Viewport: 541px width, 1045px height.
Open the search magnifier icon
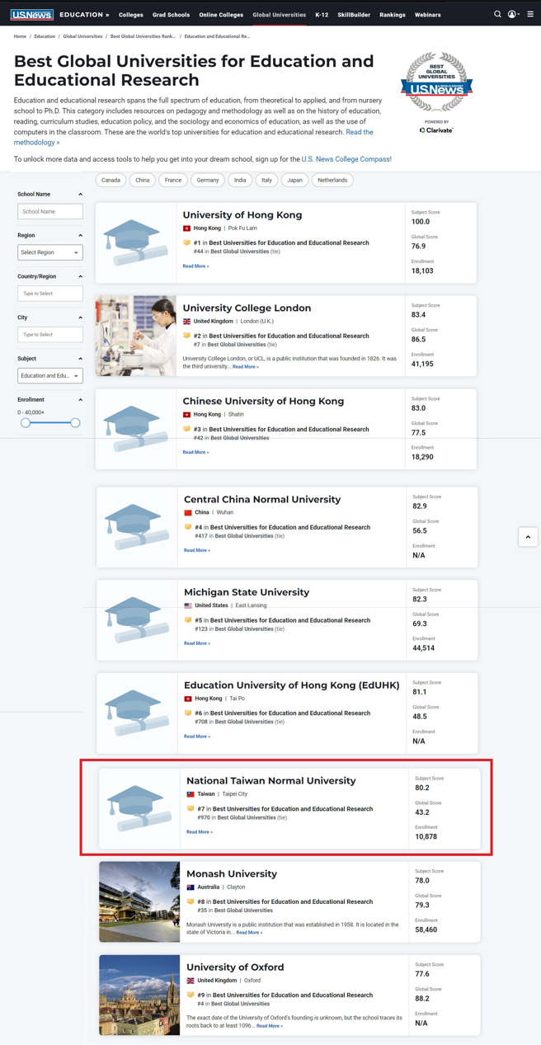[497, 14]
